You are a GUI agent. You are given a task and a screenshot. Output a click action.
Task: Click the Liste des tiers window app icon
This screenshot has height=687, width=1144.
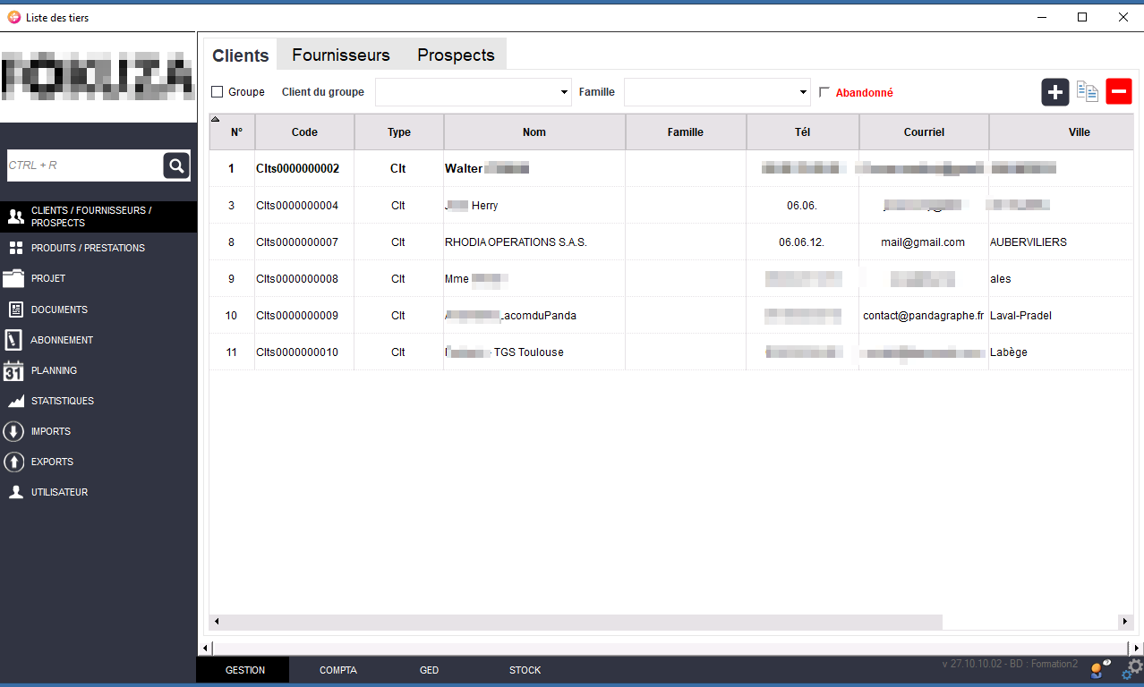pos(13,17)
